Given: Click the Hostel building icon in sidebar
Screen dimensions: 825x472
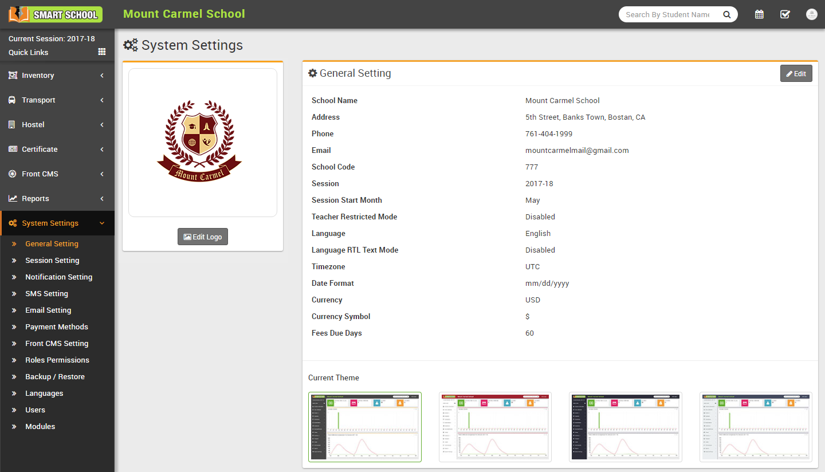Looking at the screenshot, I should pos(12,125).
